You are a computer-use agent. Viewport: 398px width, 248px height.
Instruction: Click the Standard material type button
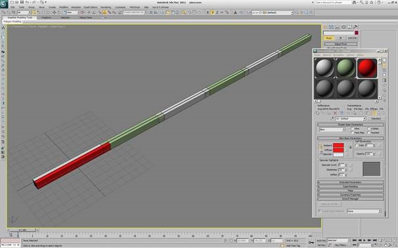pyautogui.click(x=376, y=119)
